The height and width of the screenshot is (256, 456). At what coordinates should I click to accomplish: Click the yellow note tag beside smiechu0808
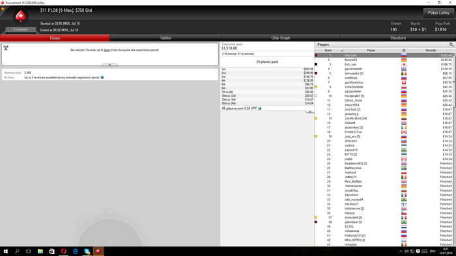(316, 87)
